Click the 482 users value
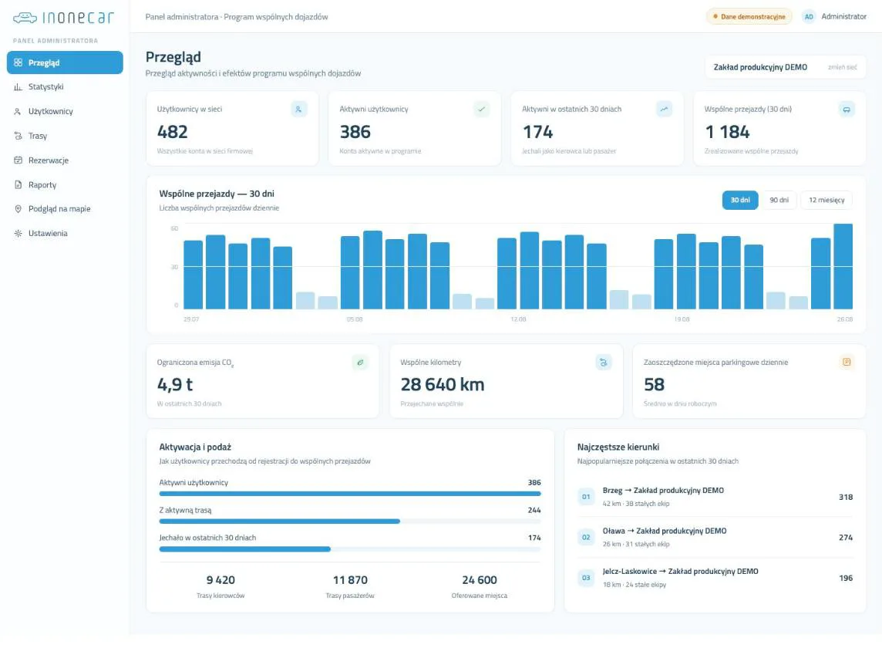Screen dimensions: 882x648 (173, 133)
